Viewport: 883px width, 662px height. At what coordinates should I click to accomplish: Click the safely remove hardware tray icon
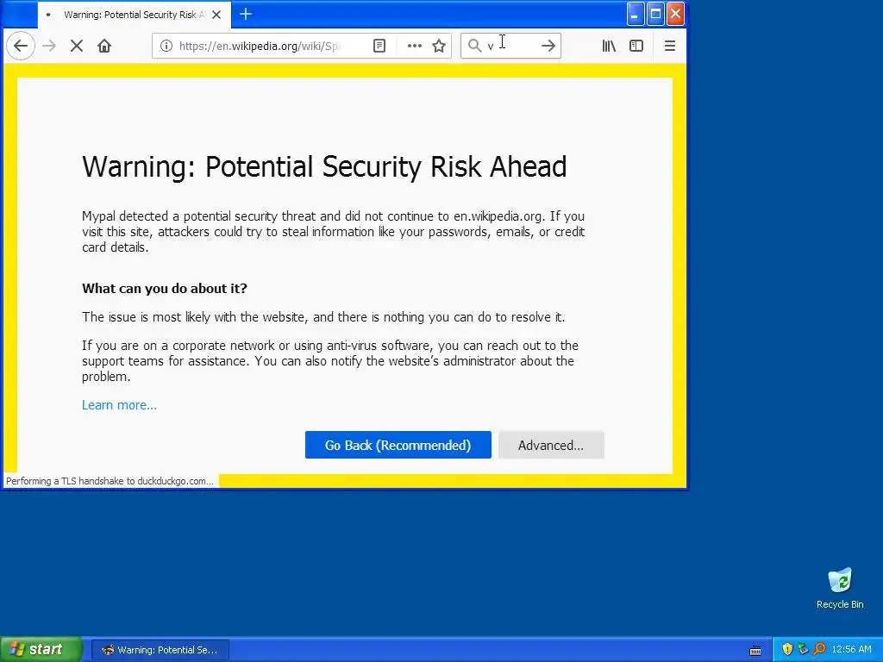pyautogui.click(x=803, y=650)
